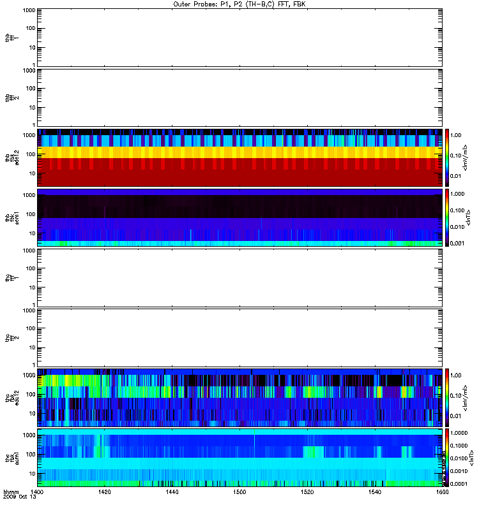
Task: Click the '<|nT|>' unit label of thc scm1 colorbar
Action: tap(471, 458)
